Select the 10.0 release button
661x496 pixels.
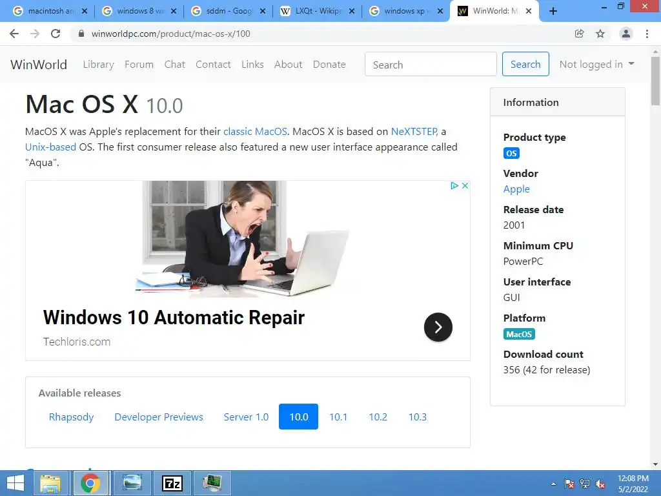[298, 417]
